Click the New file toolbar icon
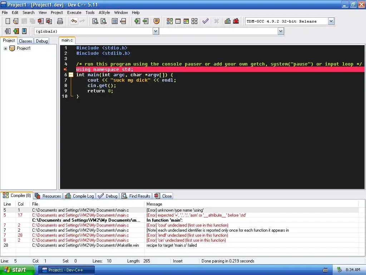 coord(8,21)
